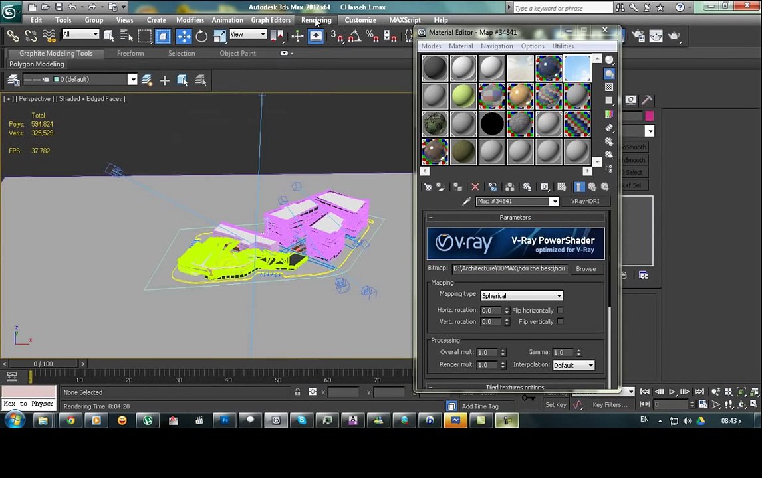Select the Link tool in main toolbar
Screen dimensions: 762x478
13,36
